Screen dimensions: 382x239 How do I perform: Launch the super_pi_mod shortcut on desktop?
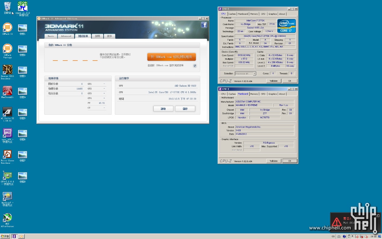click(23, 8)
